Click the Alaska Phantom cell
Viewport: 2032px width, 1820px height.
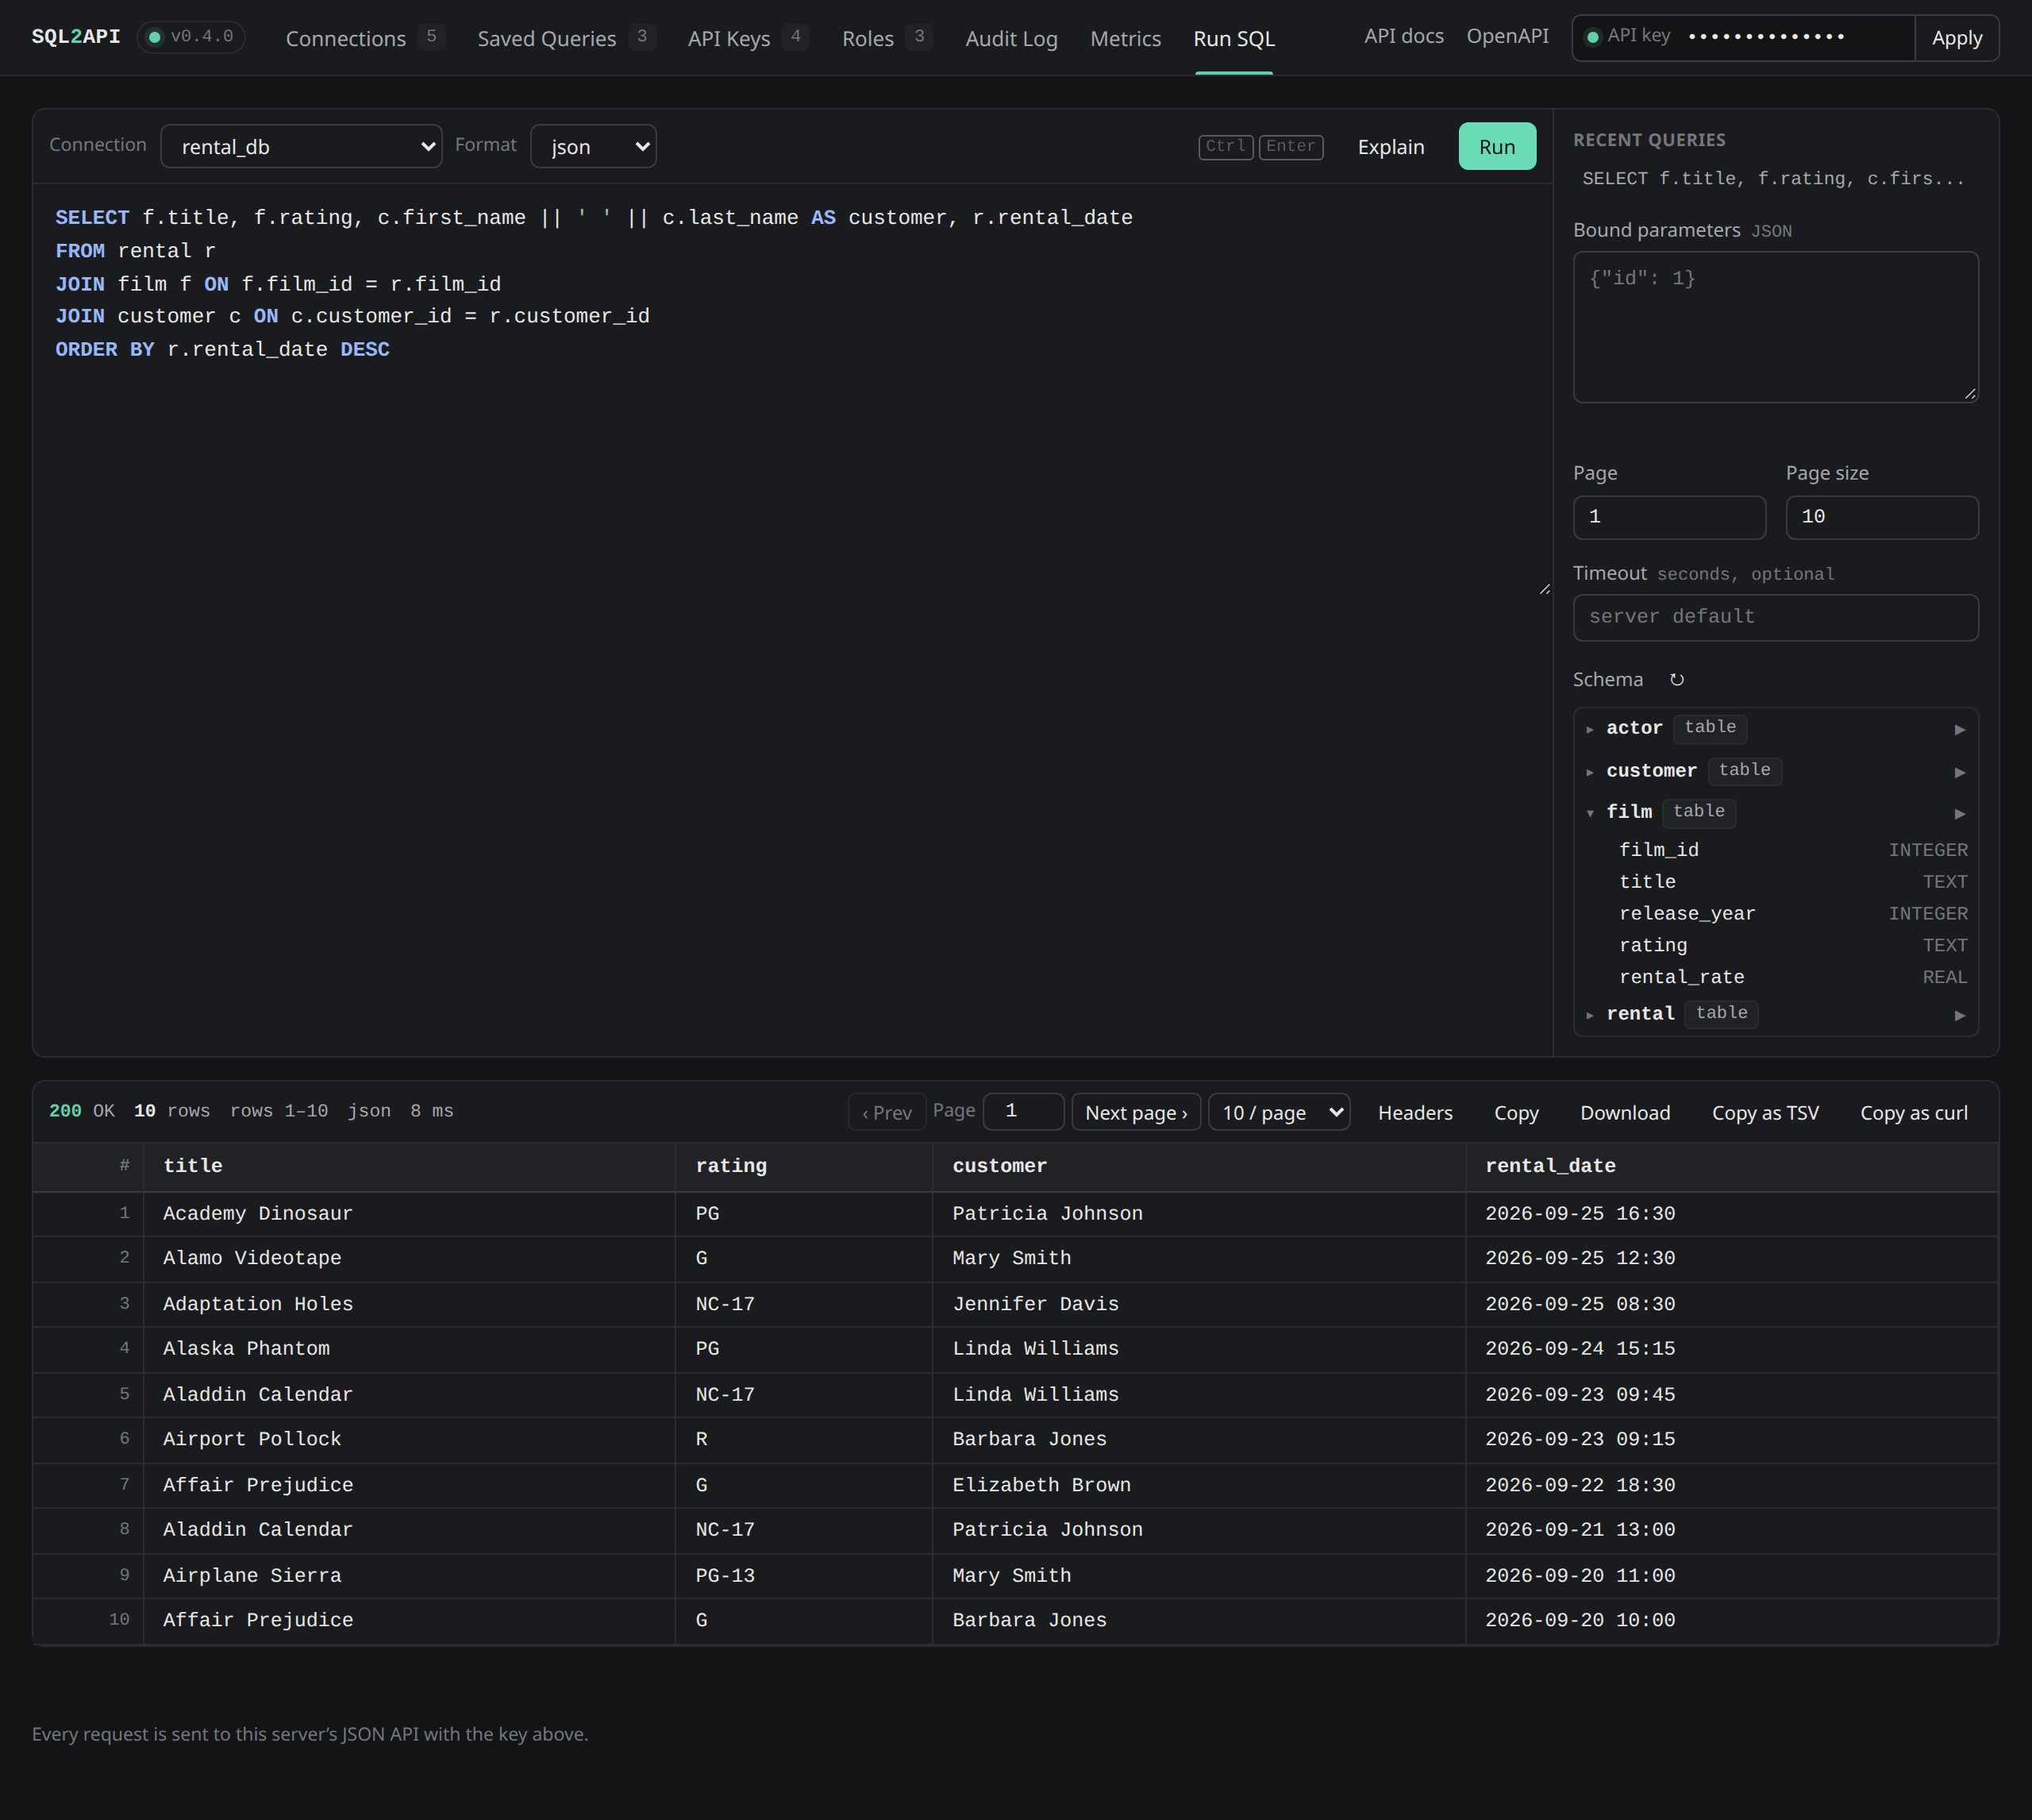point(409,1349)
